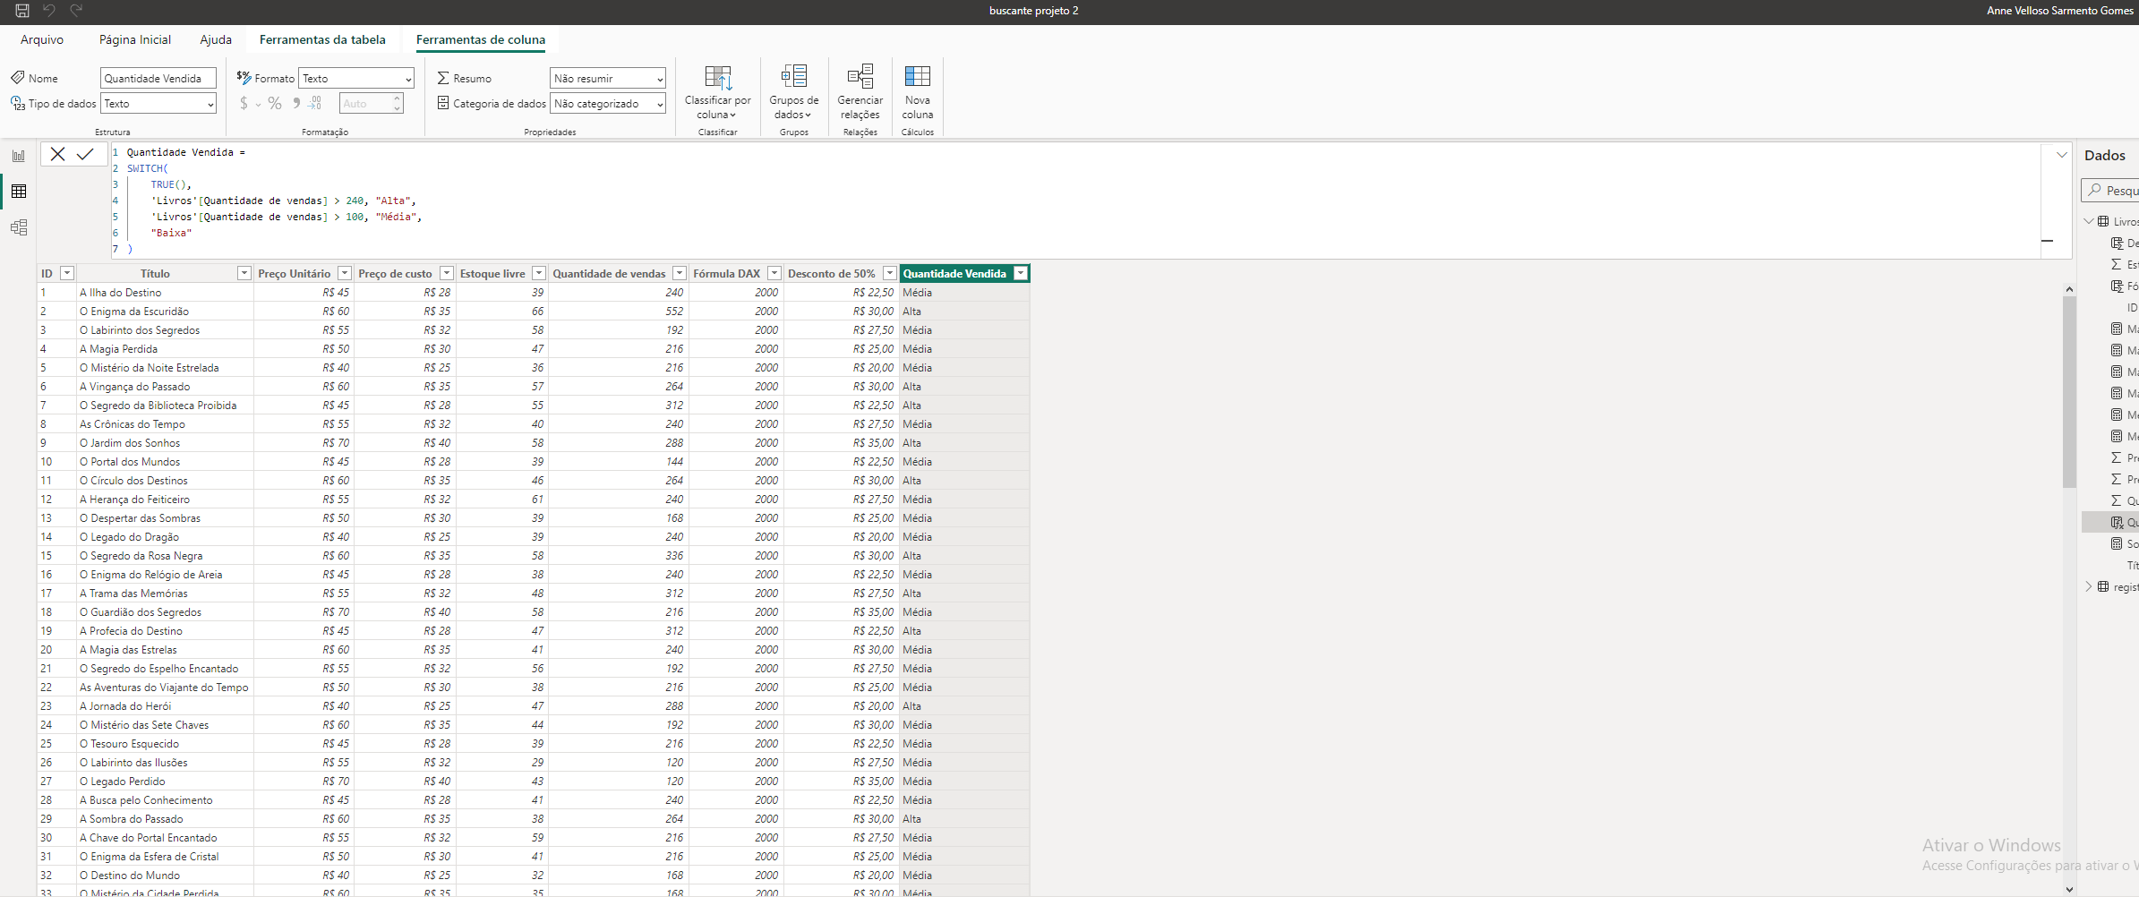Click the vertical scrollbar of the data table
The height and width of the screenshot is (897, 2139).
click(2069, 392)
